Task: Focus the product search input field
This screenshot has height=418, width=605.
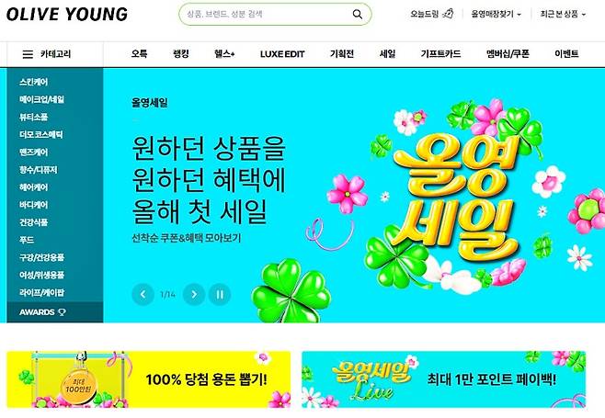Action: [268, 15]
